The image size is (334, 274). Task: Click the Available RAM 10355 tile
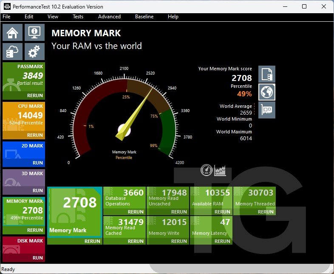211,198
